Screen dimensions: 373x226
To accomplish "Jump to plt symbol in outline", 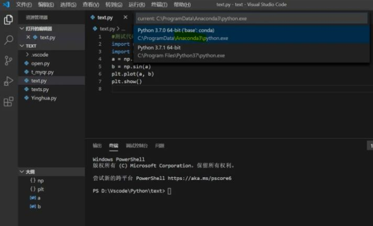I will (x=51, y=189).
